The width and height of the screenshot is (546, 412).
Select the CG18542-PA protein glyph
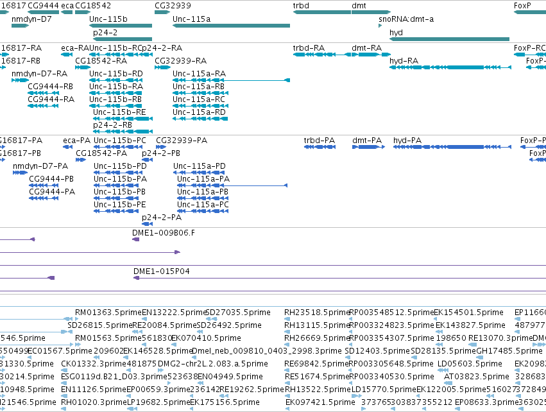click(81, 160)
